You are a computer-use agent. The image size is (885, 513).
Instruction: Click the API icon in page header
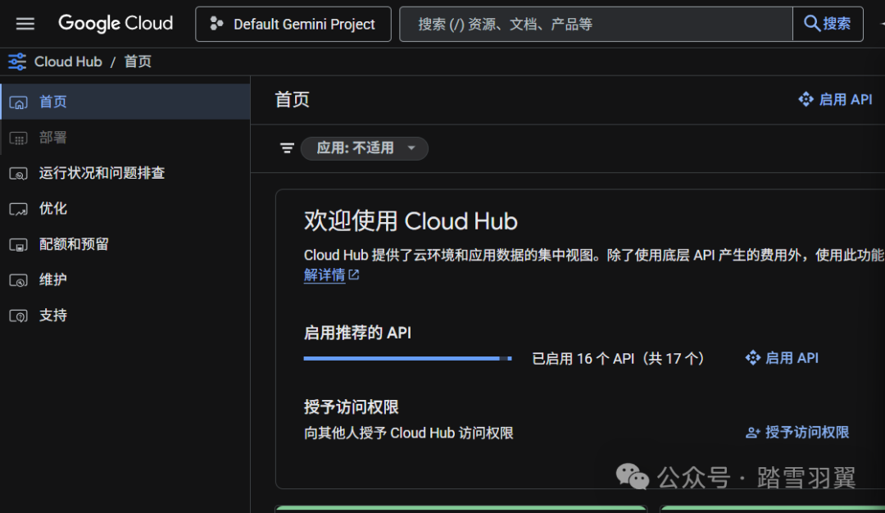tap(806, 99)
